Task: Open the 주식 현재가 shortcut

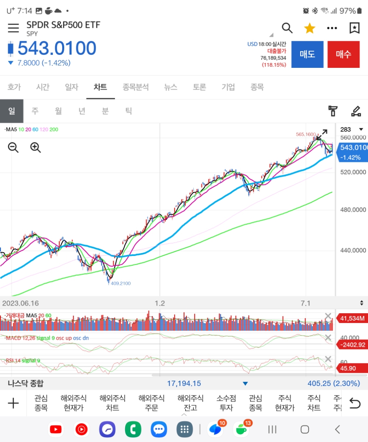Action: pos(285,403)
